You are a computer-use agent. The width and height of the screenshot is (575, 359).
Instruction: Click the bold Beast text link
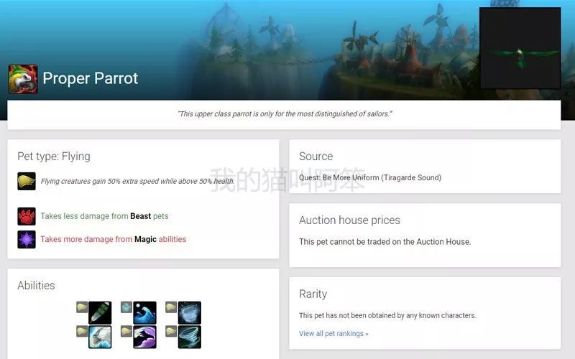click(140, 216)
